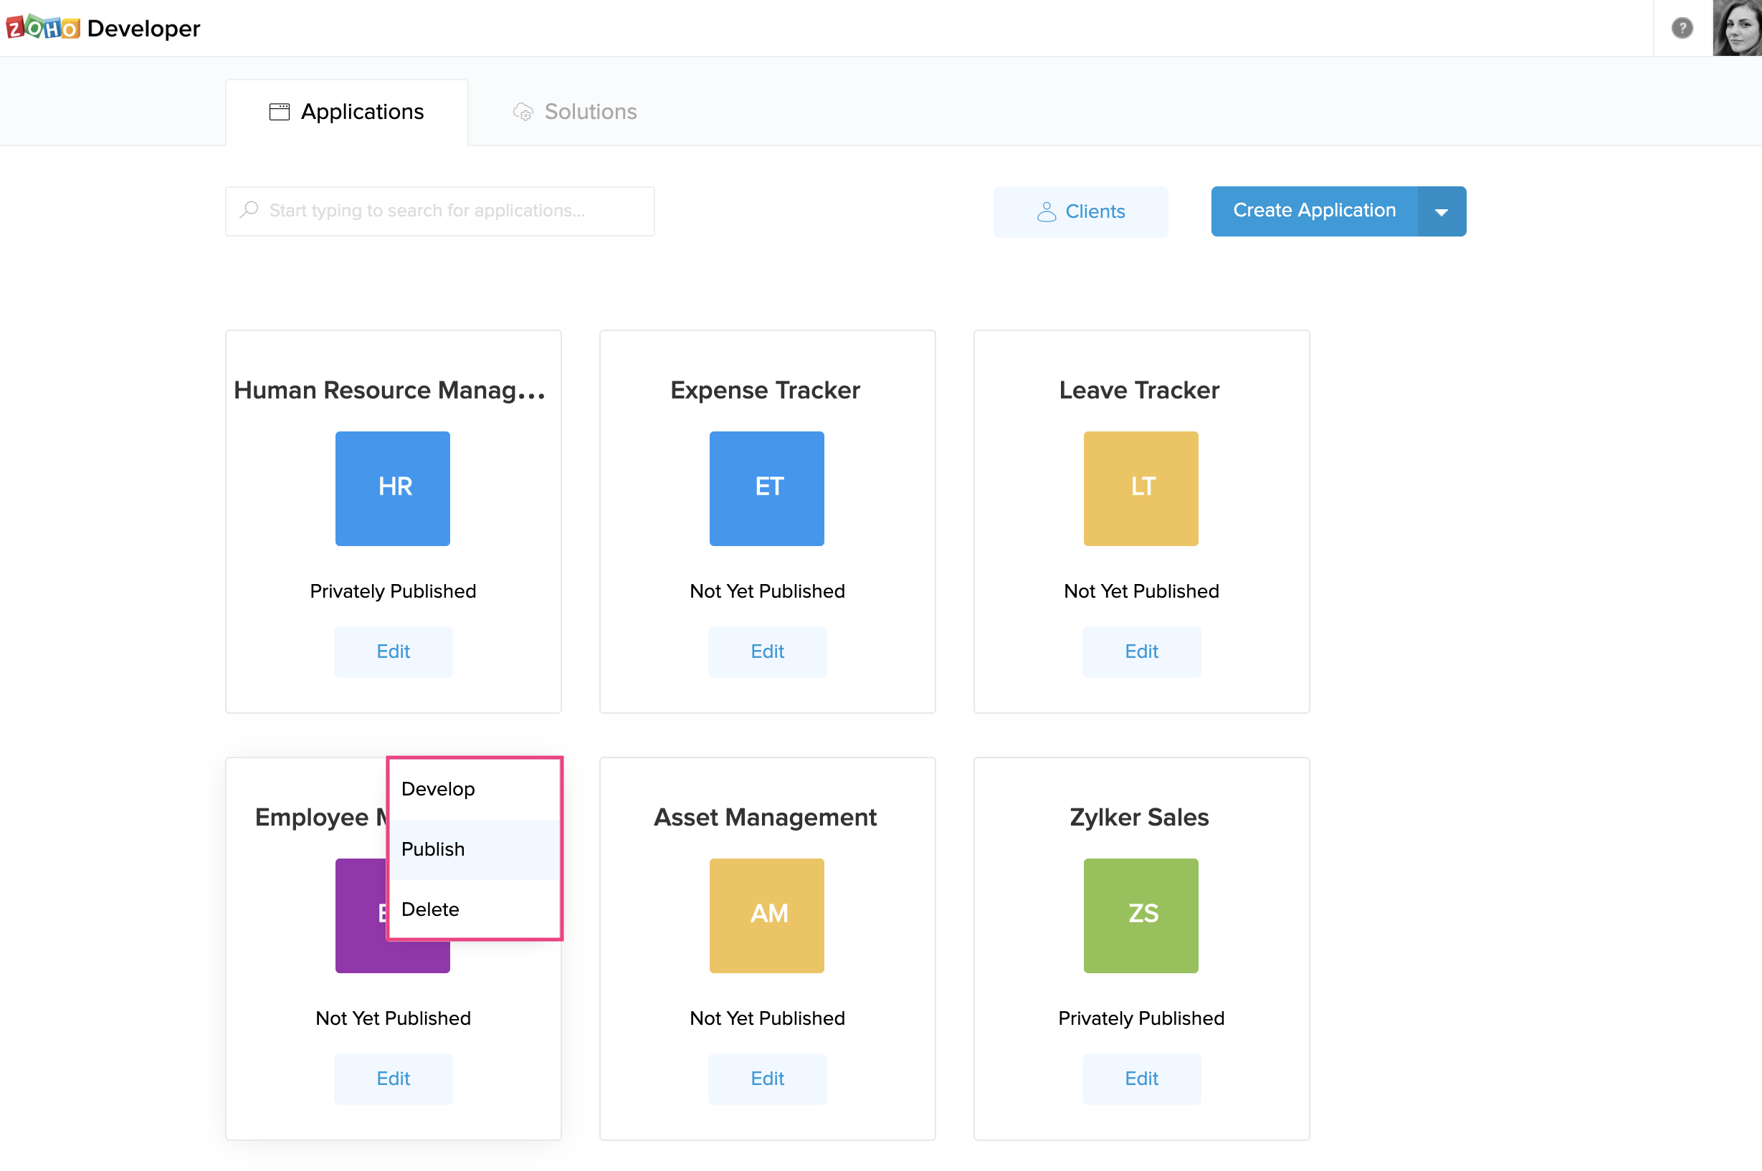Screen dimensions: 1762x1171
Task: Click Edit on the Zylker Sales app
Action: click(x=1141, y=1079)
